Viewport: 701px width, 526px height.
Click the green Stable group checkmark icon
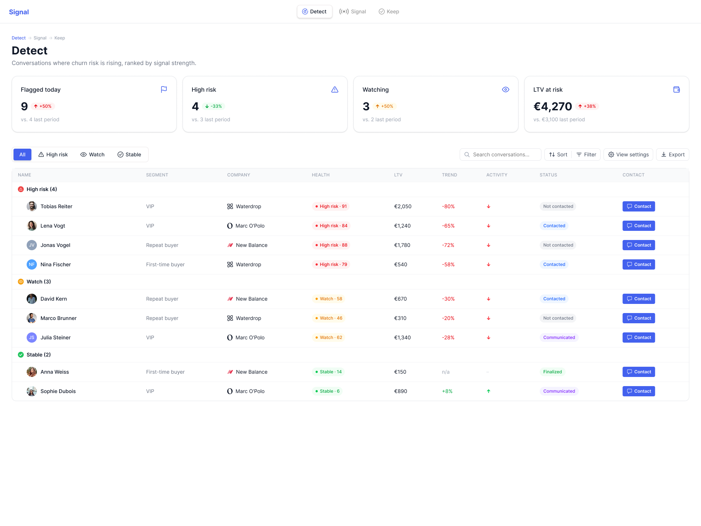click(x=21, y=355)
